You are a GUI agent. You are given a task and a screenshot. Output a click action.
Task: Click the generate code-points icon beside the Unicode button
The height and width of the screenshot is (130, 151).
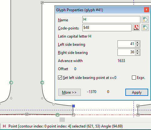point(145,28)
